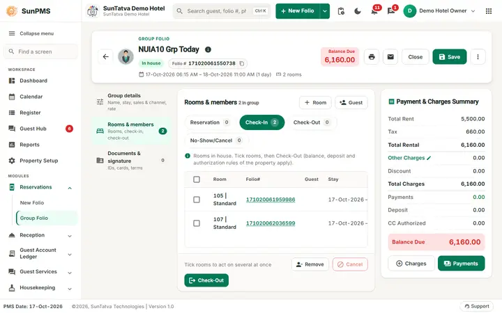The image size is (502, 313).
Task: Click the Support headset button
Action: tap(476, 306)
